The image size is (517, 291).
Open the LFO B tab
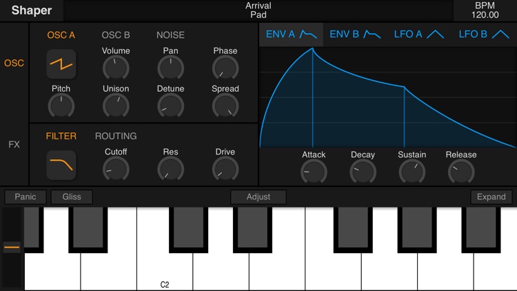point(484,34)
